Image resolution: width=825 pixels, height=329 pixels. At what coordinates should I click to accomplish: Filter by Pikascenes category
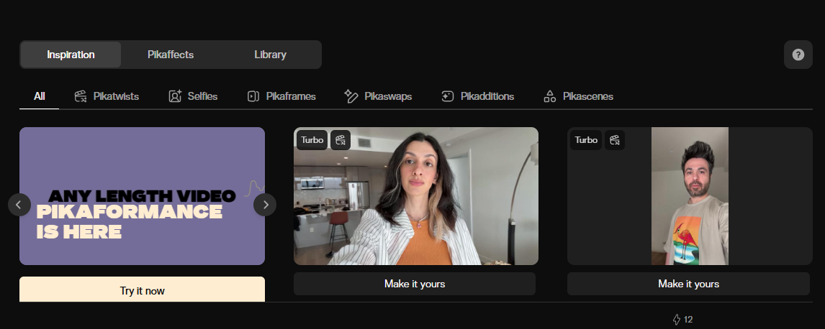pyautogui.click(x=578, y=96)
